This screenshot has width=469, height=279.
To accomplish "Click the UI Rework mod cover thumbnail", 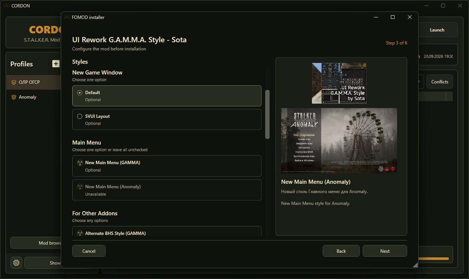I will coord(339,83).
